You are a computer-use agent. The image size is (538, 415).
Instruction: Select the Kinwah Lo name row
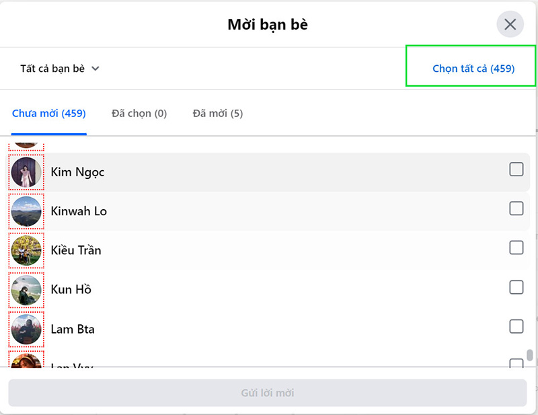(x=269, y=211)
